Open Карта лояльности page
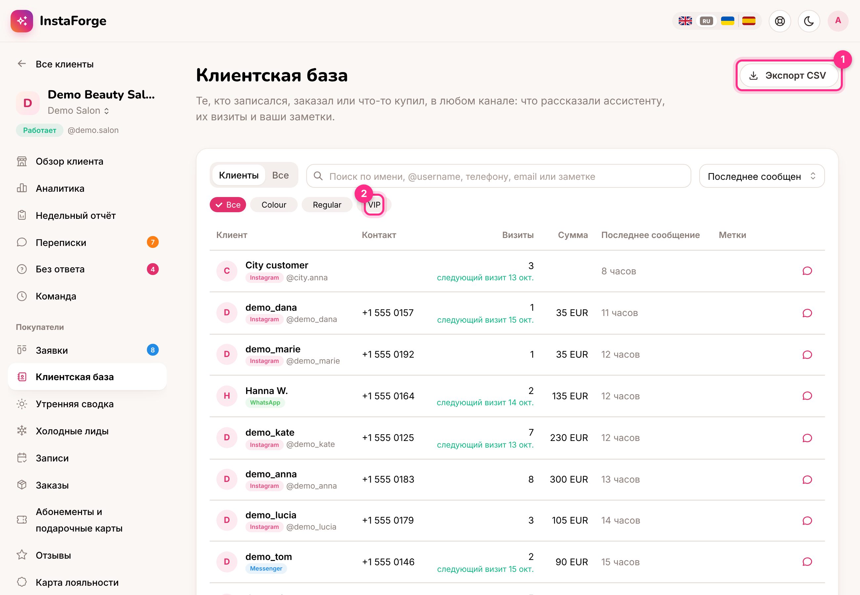The height and width of the screenshot is (595, 860). click(87, 583)
